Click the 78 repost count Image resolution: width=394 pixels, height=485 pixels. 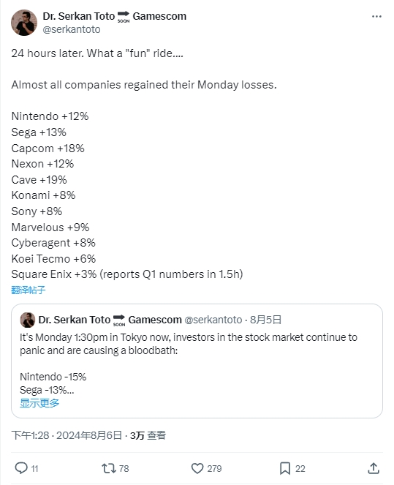click(124, 469)
